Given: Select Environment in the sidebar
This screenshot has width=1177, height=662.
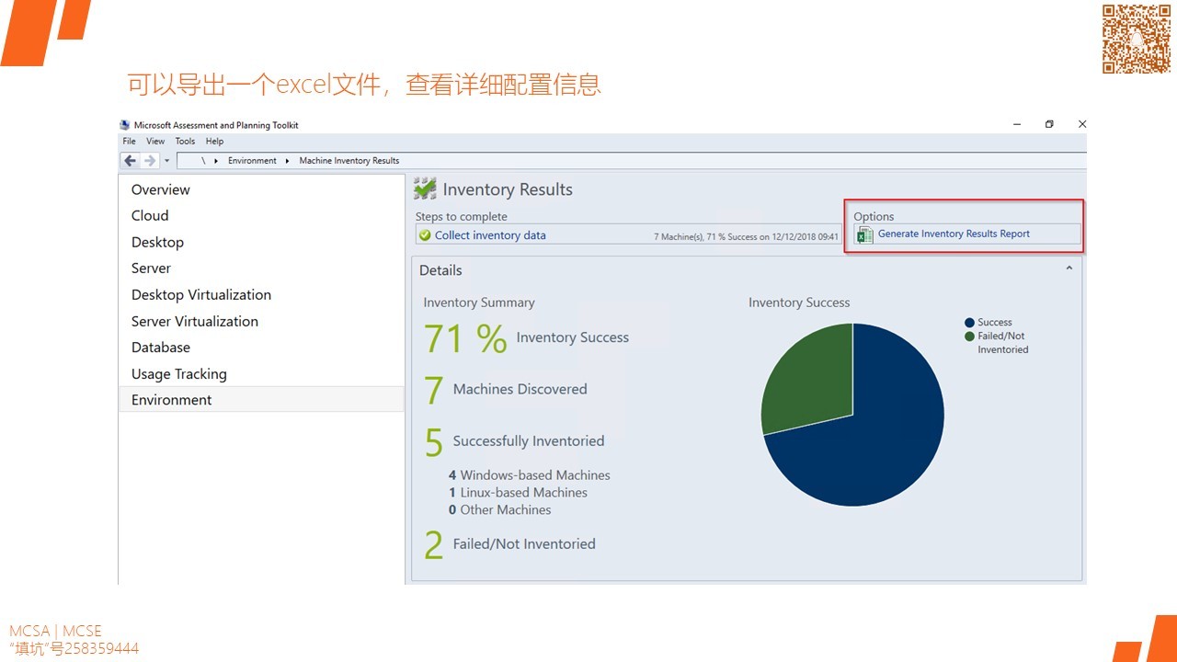Looking at the screenshot, I should (261, 399).
